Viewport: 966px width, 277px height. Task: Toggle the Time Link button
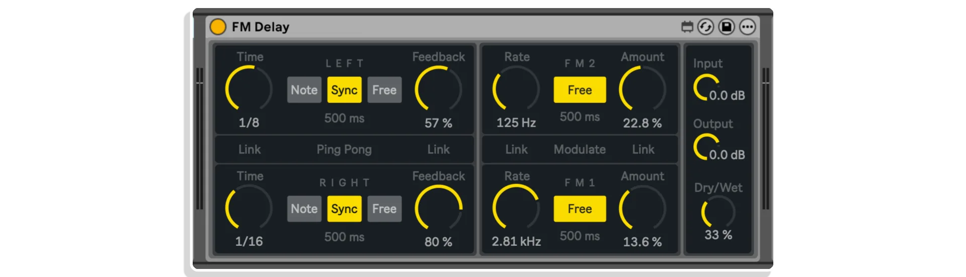[250, 149]
